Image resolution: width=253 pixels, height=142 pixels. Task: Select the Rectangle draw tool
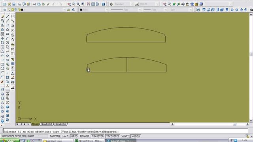click(x=8, y=34)
